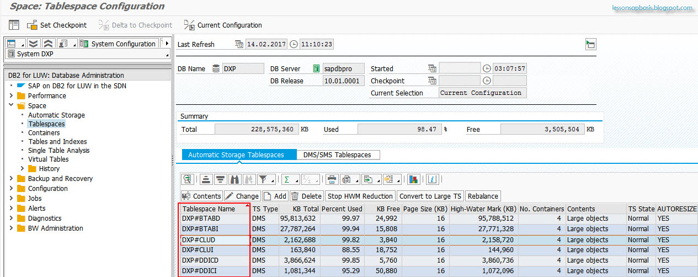Click the Subtotals icon

point(311,179)
